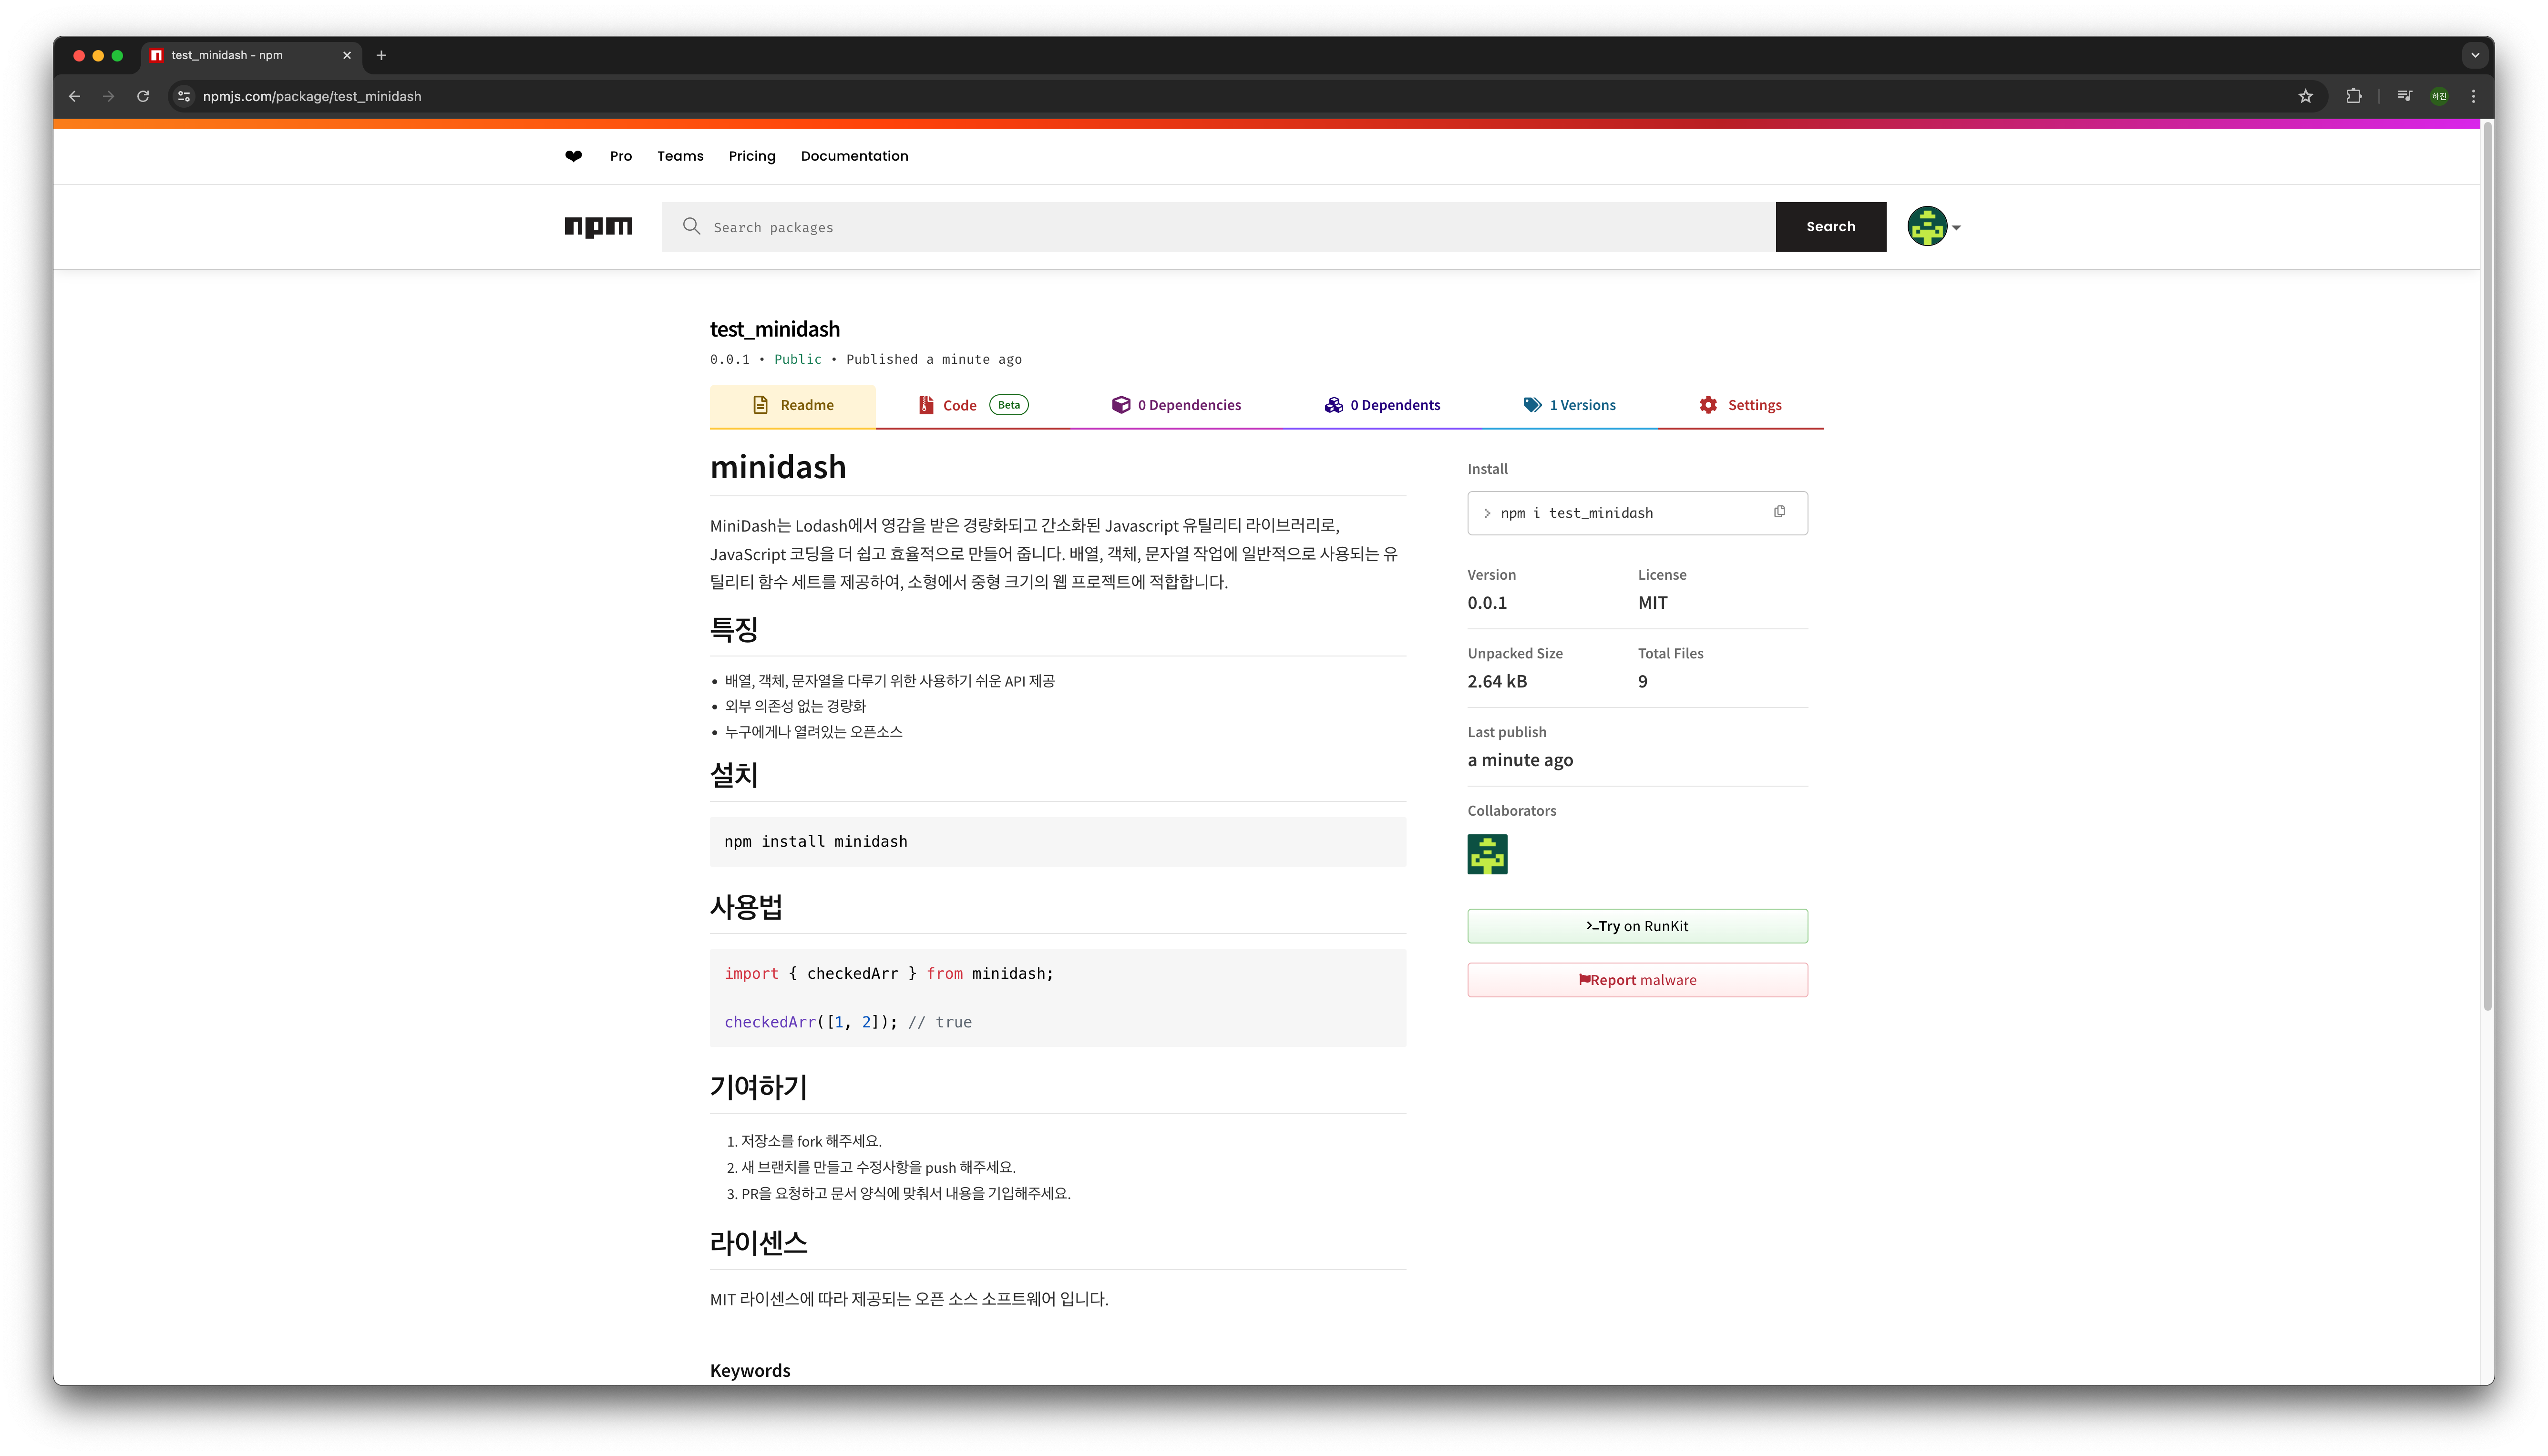The image size is (2548, 1456).
Task: Click the Versions tag icon
Action: click(x=1532, y=405)
